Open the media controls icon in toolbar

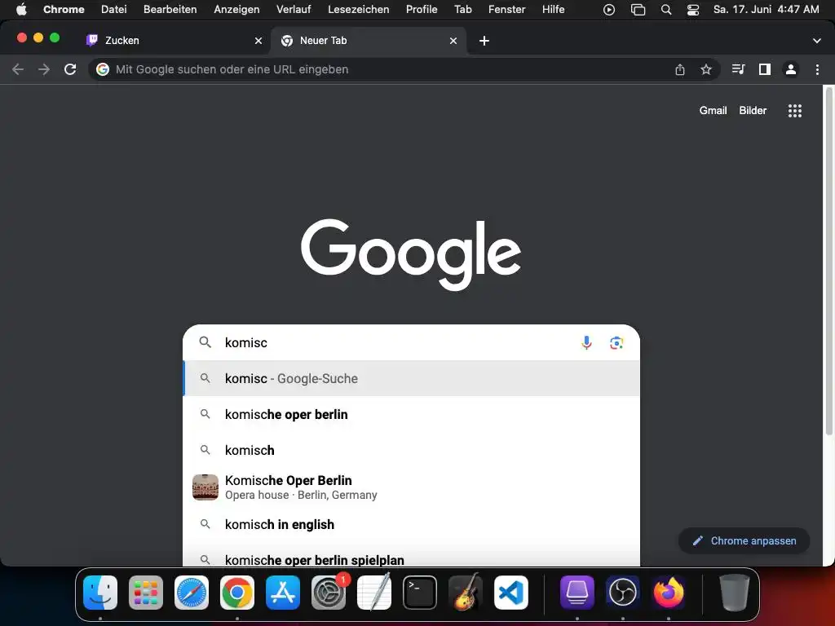point(738,69)
